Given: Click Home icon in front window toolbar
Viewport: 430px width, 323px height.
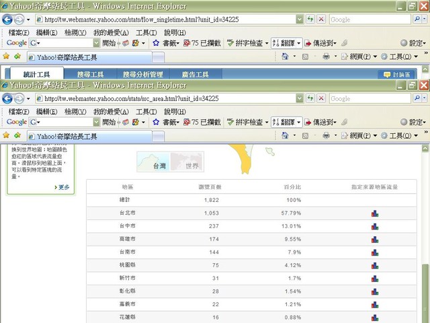Looking at the screenshot, I should click(285, 135).
